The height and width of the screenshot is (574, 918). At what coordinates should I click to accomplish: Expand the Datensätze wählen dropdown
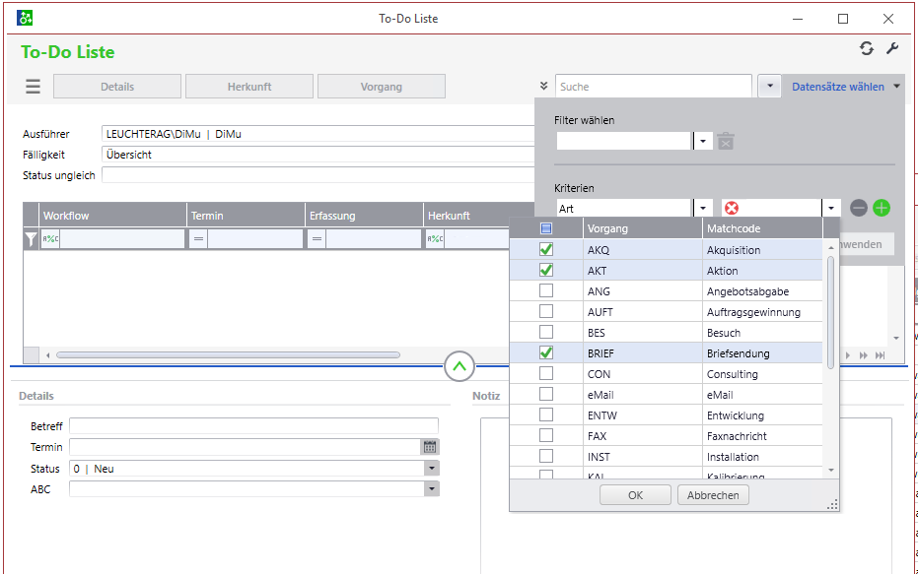point(896,87)
